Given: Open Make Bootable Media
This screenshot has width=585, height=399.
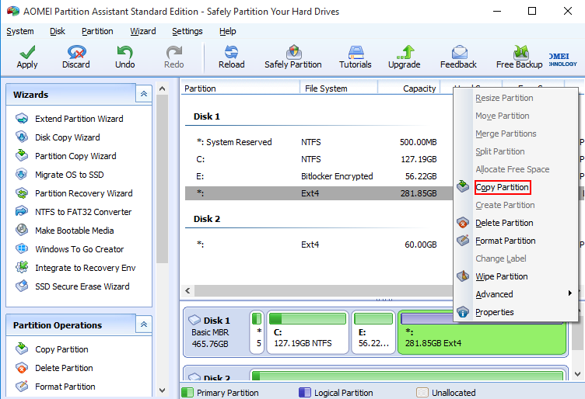Looking at the screenshot, I should tap(74, 231).
